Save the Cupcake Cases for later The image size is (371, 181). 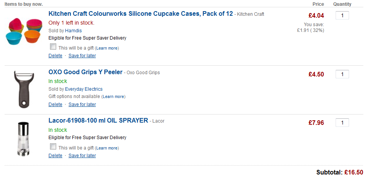tap(82, 56)
